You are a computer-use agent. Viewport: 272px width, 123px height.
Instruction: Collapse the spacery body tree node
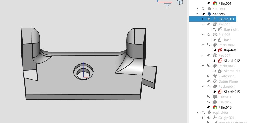click(197, 14)
